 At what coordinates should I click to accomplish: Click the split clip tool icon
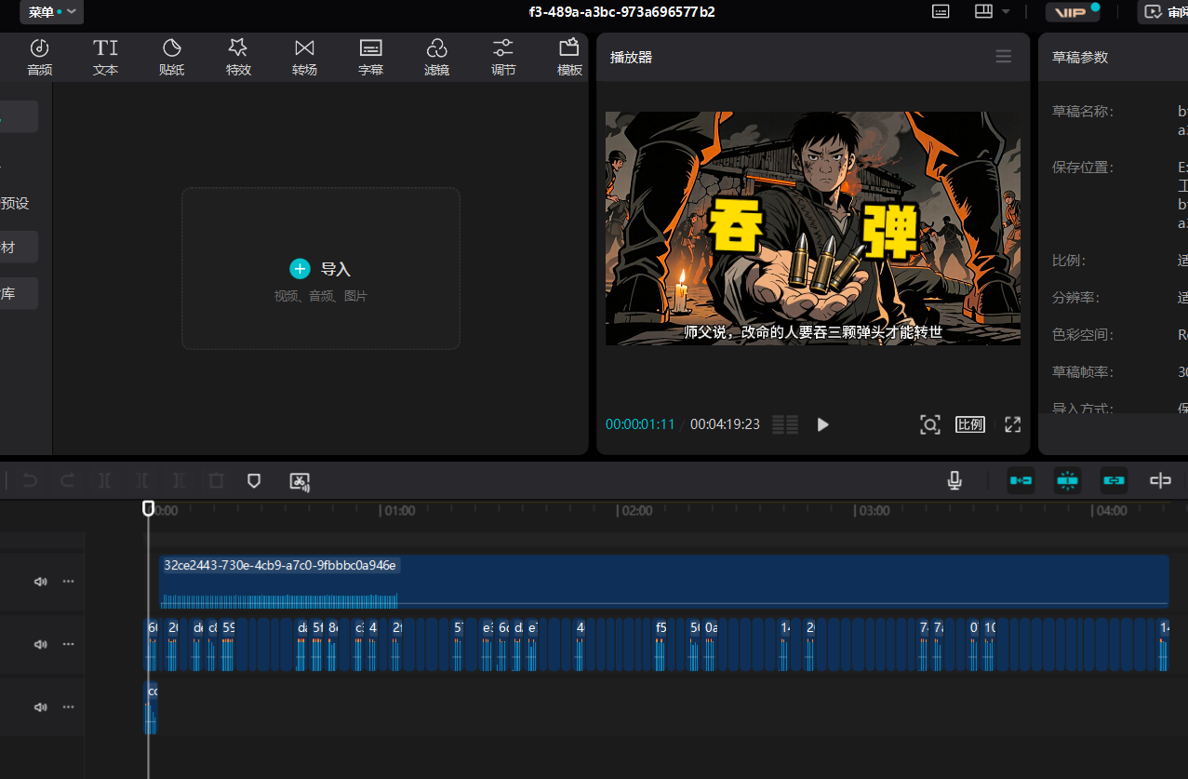pyautogui.click(x=104, y=480)
